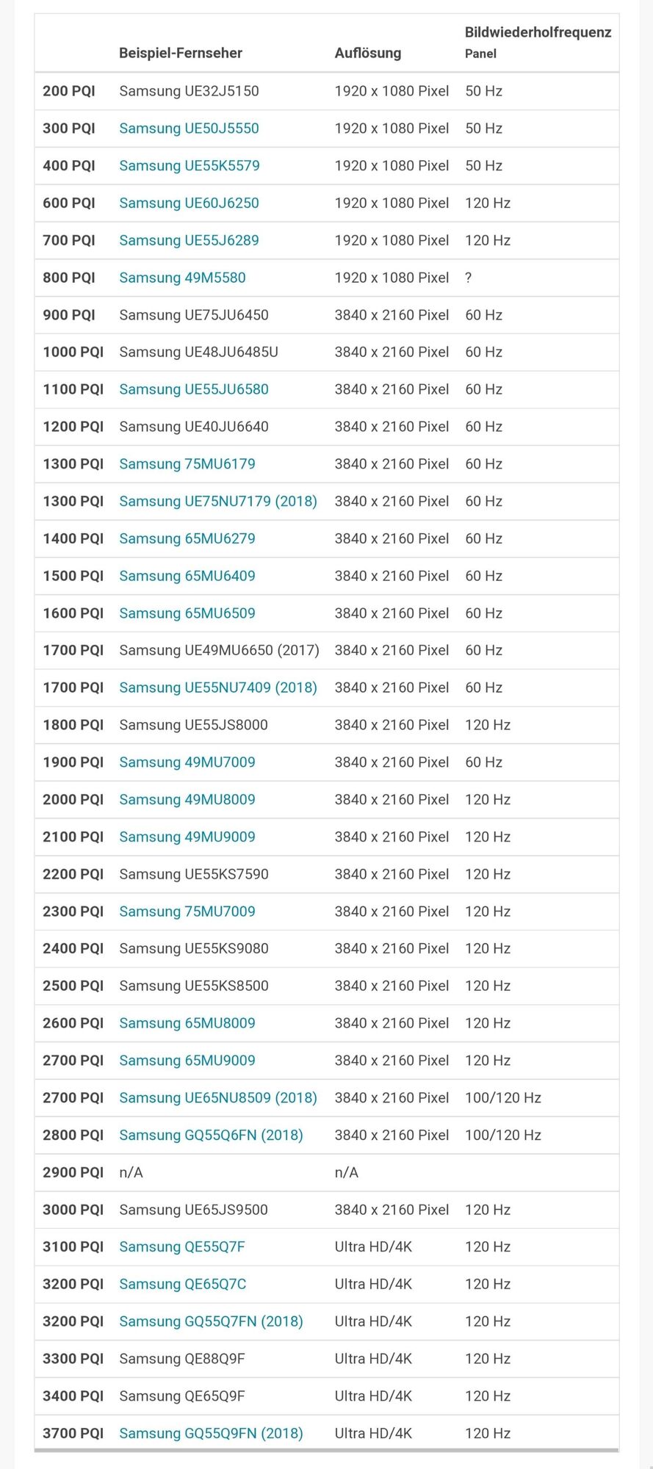
Task: Open the Samsung QE65Q7C link
Action: point(183,1284)
